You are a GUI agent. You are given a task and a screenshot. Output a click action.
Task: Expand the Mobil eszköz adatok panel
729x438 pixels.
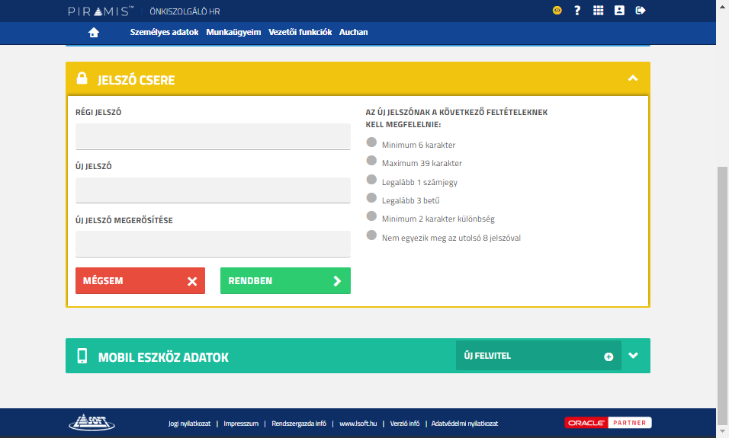point(632,356)
